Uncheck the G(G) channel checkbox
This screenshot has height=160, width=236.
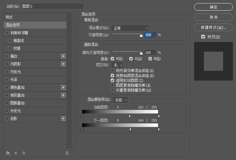point(131,59)
